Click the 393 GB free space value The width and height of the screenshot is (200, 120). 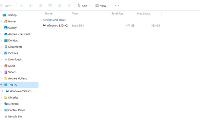point(156,26)
